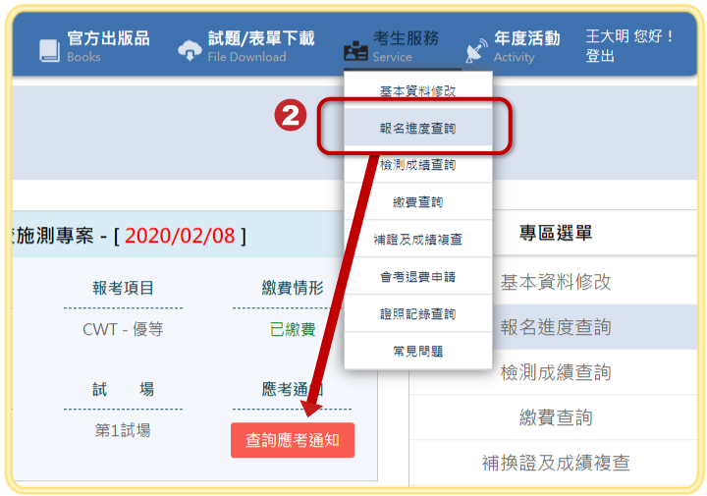The image size is (707, 496).
Task: Select 會考退費申請 in the dropdown
Action: click(x=418, y=276)
